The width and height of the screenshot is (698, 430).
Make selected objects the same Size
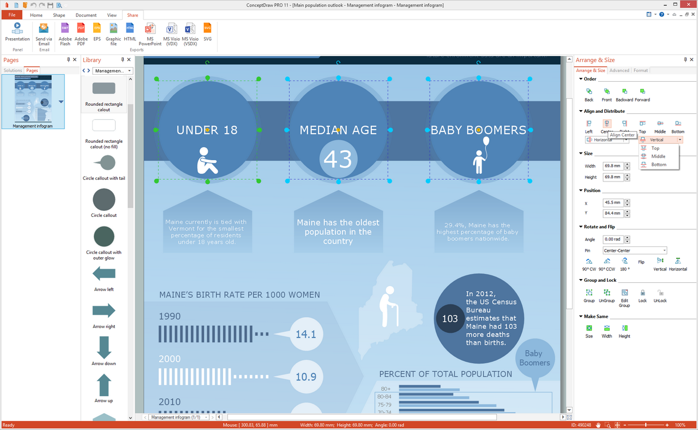pos(589,332)
